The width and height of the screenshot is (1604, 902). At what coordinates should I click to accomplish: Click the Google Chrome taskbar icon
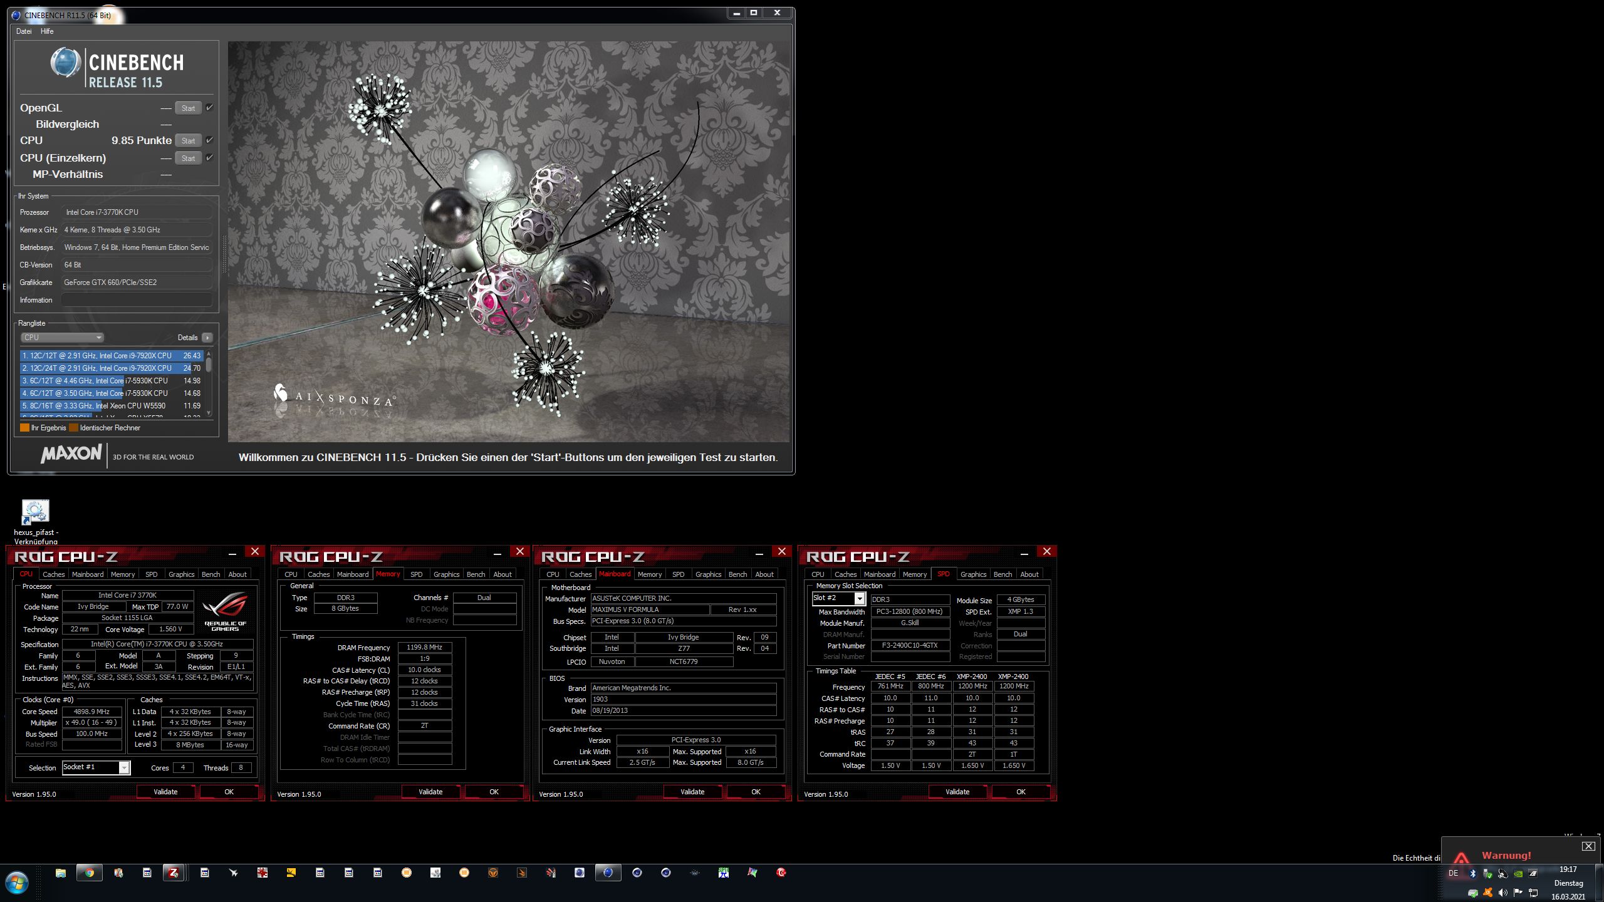tap(90, 873)
